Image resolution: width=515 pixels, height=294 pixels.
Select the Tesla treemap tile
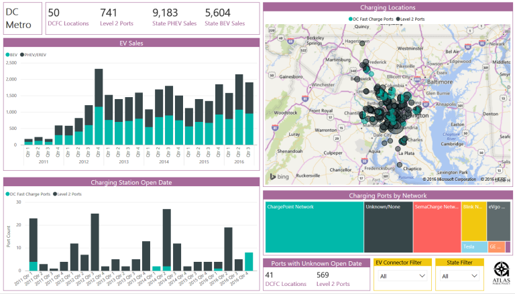(474, 246)
